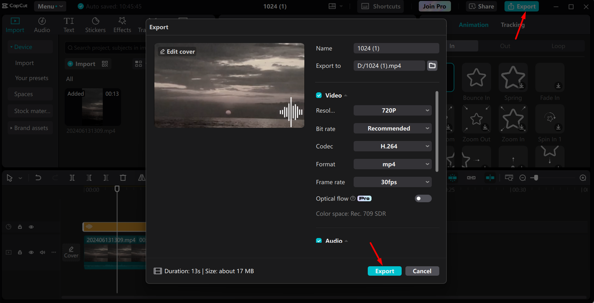The width and height of the screenshot is (594, 303).
Task: Toggle visibility eye on the audio track
Action: tap(31, 227)
